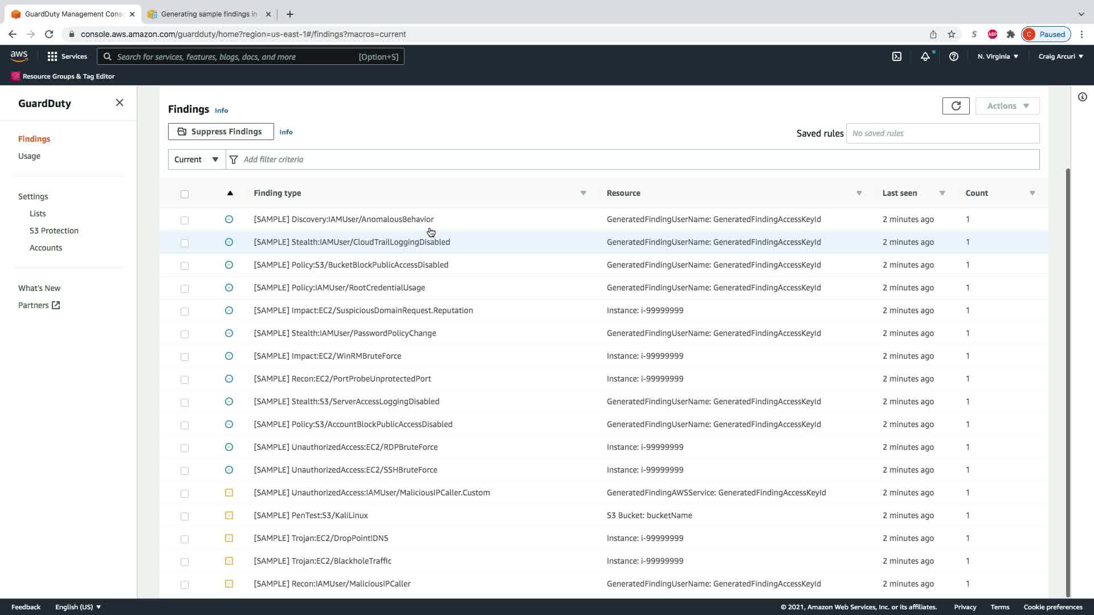
Task: Go to S3 Protection settings
Action: pyautogui.click(x=54, y=231)
